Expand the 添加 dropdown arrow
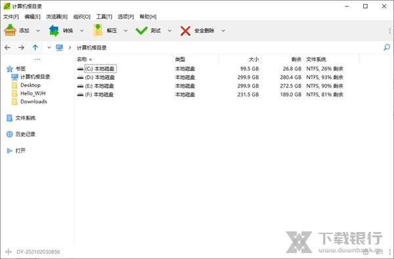The image size is (394, 259). pos(38,31)
